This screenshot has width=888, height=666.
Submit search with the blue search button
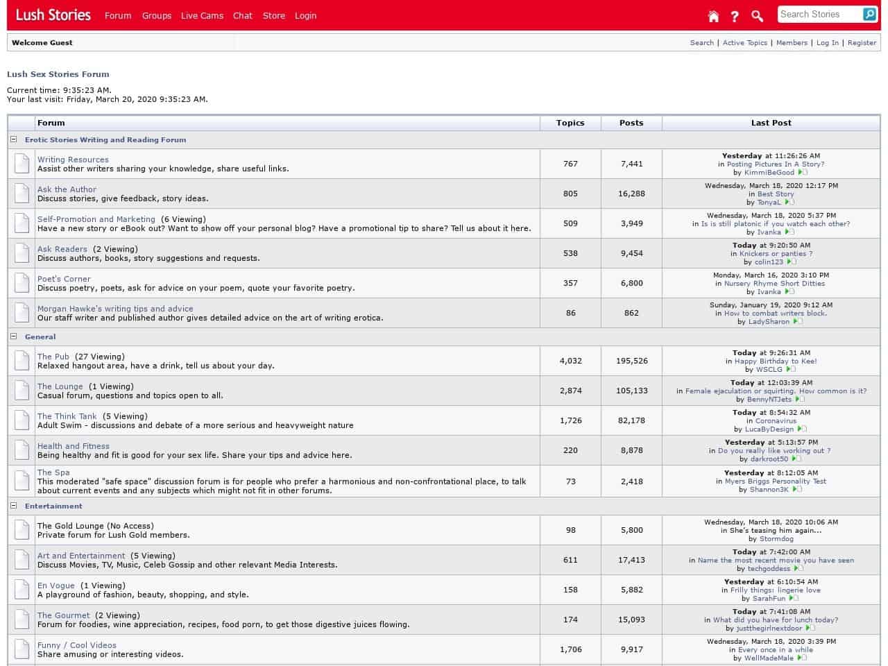869,14
